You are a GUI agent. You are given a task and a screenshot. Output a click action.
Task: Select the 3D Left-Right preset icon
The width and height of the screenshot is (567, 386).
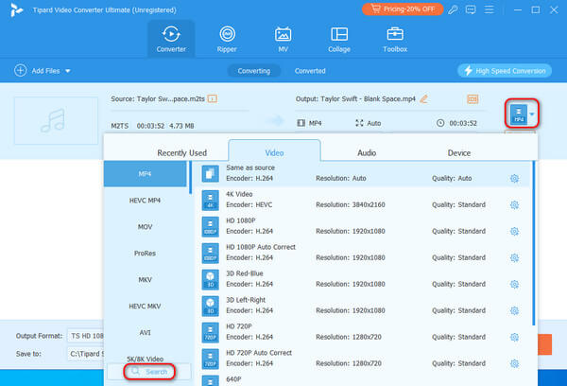coord(210,306)
